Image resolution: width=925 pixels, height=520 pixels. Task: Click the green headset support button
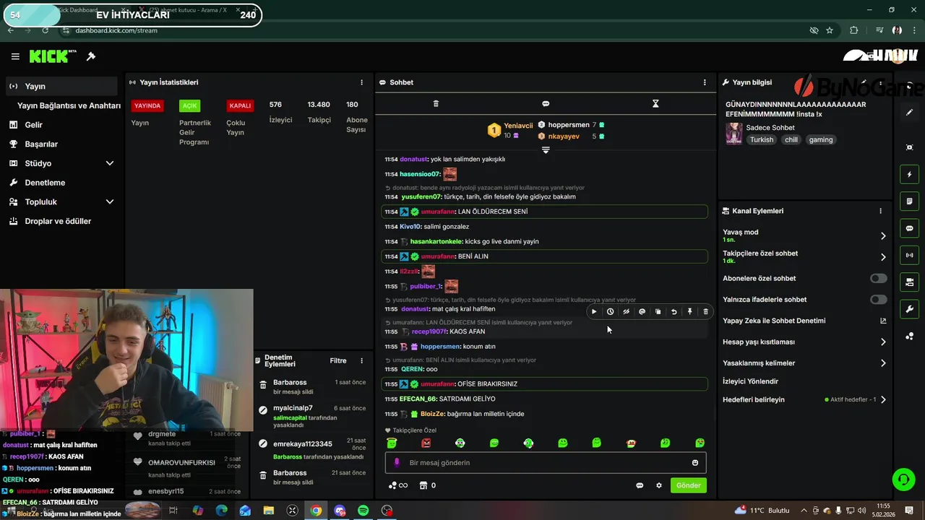[903, 479]
